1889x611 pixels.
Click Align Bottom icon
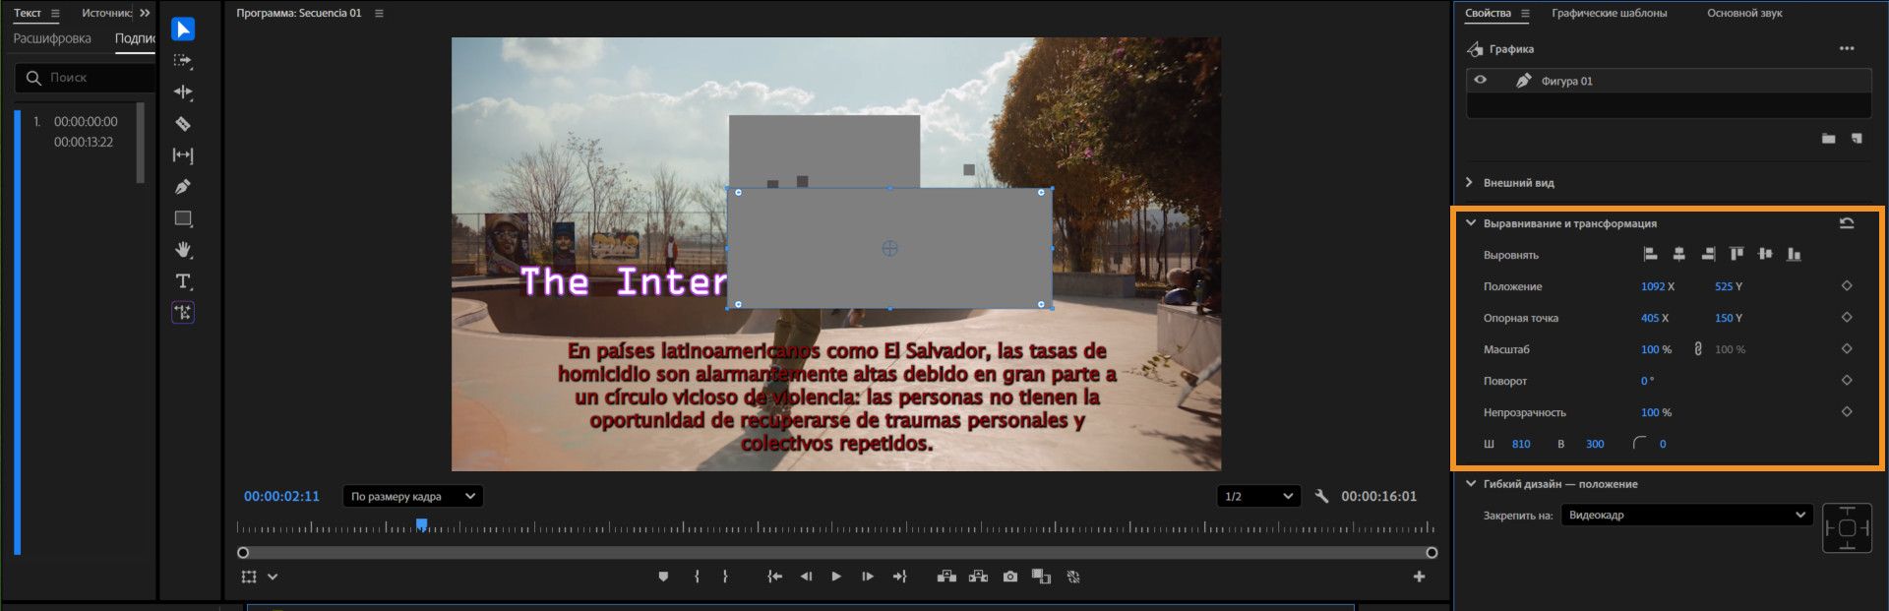1794,254
